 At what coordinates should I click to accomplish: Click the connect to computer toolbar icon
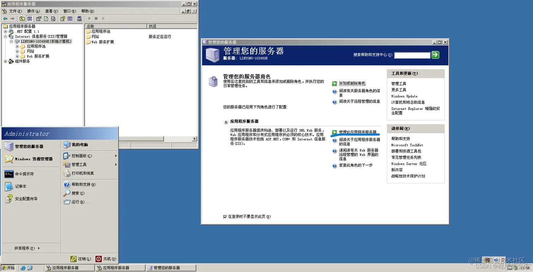coord(79,19)
